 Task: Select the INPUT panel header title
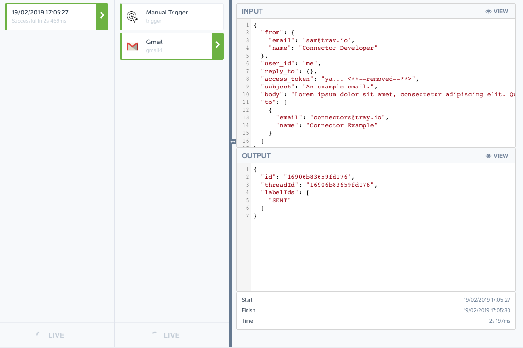(x=252, y=11)
